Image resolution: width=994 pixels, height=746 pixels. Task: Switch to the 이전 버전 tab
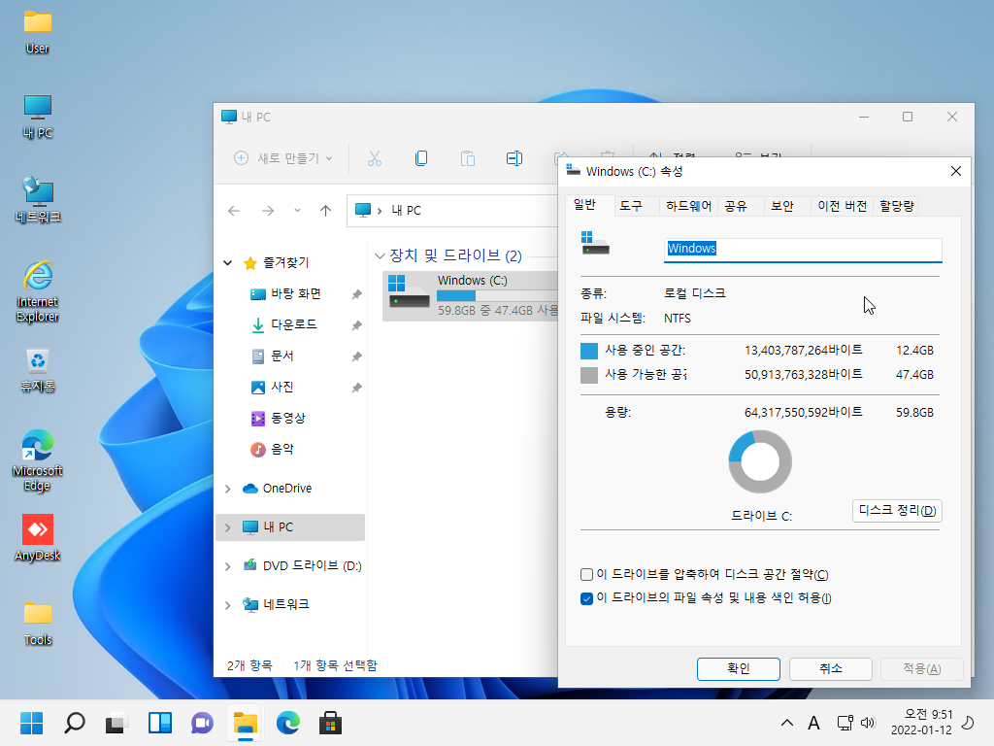[842, 206]
